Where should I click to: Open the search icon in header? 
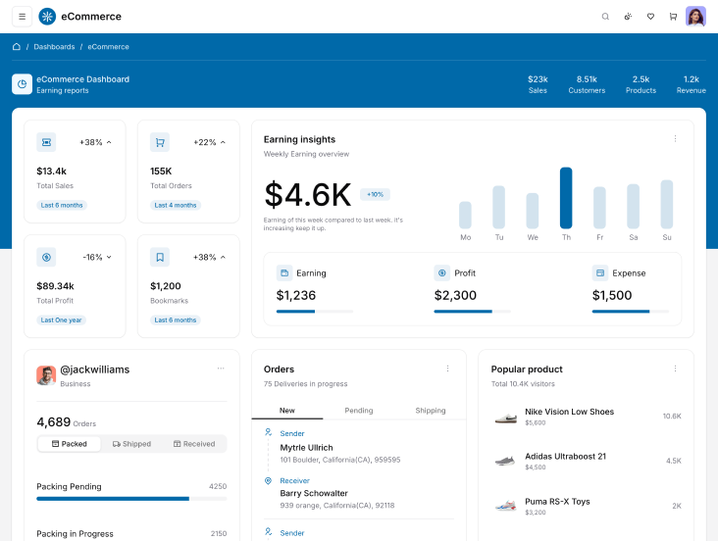tap(605, 17)
